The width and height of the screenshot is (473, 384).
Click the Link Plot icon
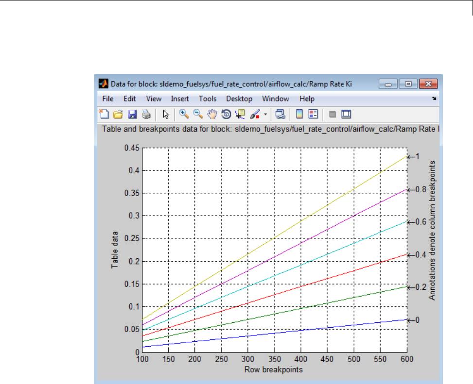280,114
